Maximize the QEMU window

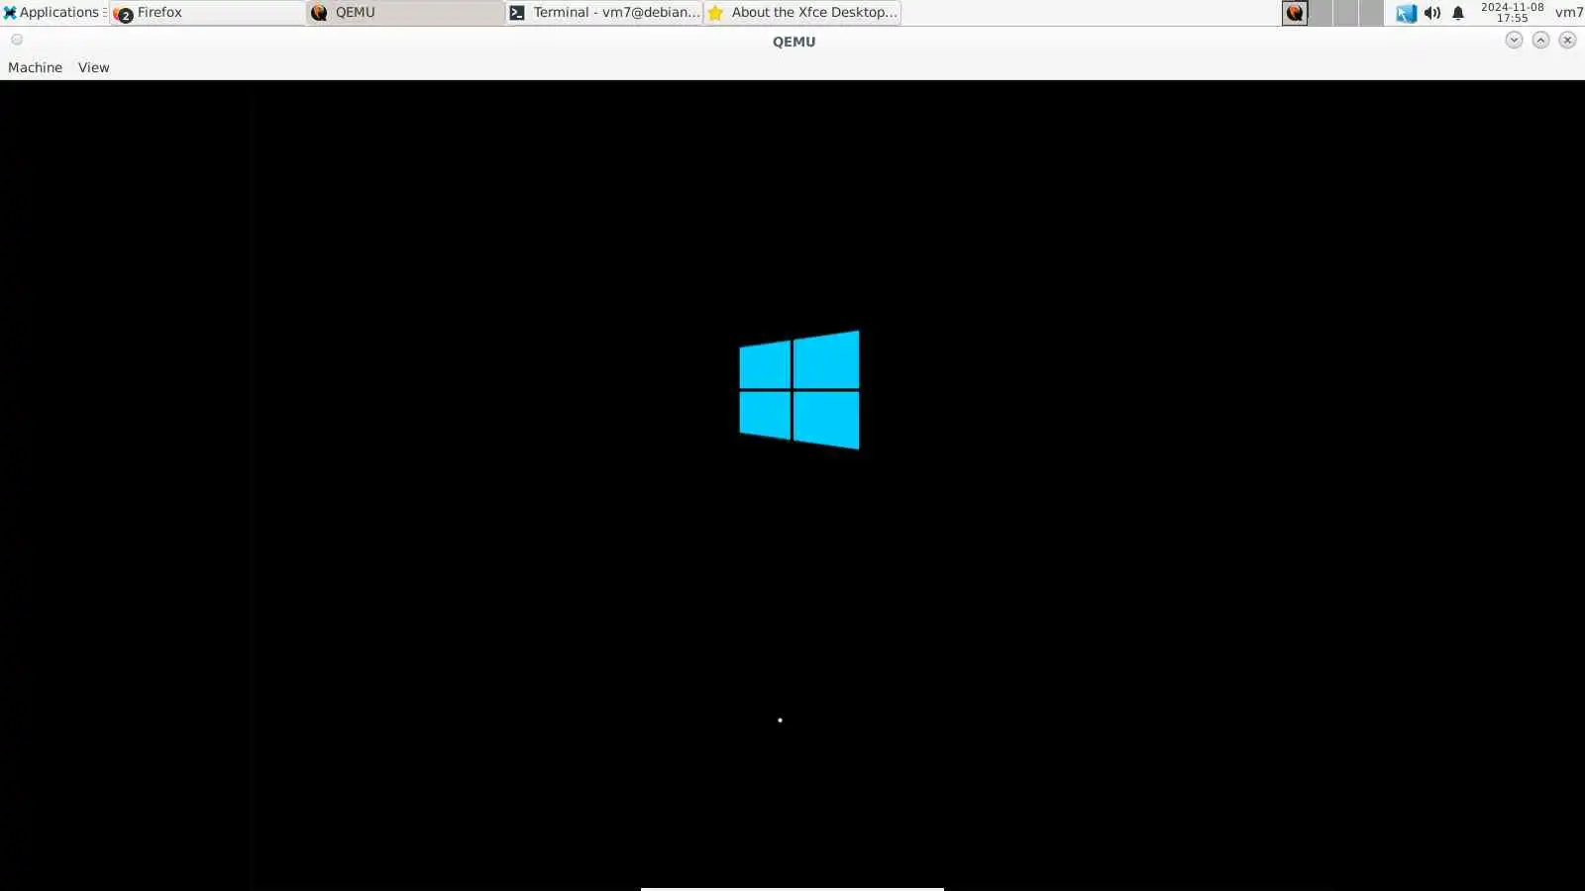pyautogui.click(x=1540, y=40)
